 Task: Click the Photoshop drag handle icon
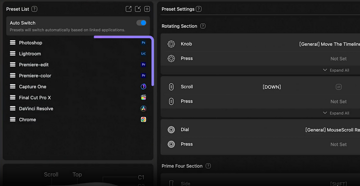tap(13, 43)
